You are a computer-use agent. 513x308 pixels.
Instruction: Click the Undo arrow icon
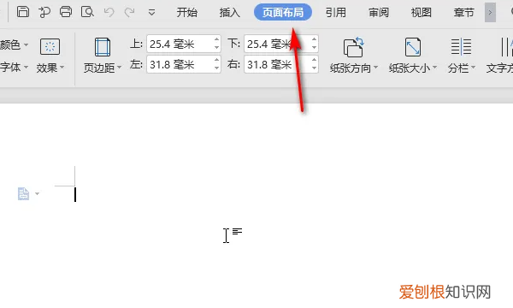click(x=109, y=13)
